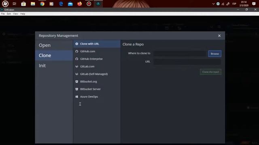The image size is (259, 145).
Task: Open Task View in the taskbar
Action: point(15,4)
